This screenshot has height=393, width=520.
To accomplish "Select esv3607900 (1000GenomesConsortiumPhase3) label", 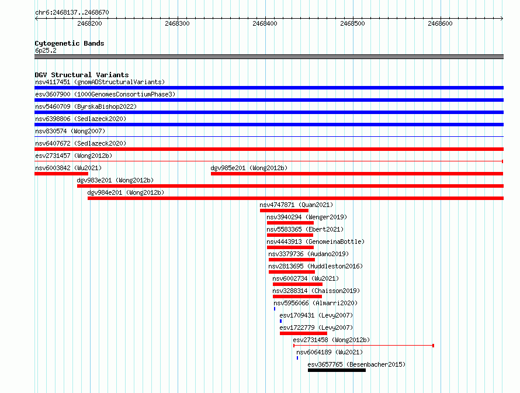I will pyautogui.click(x=105, y=94).
